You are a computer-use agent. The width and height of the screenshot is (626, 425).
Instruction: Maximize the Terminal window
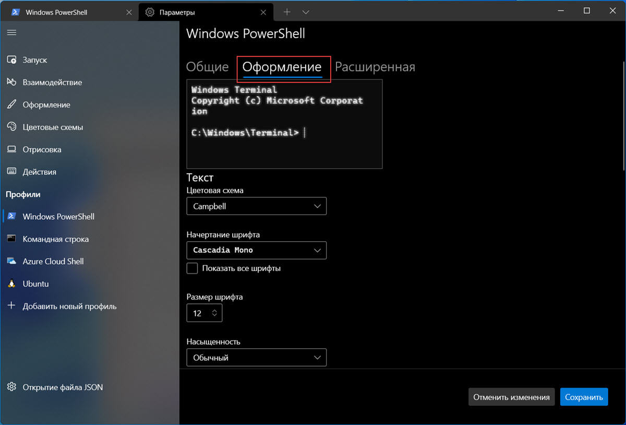586,11
